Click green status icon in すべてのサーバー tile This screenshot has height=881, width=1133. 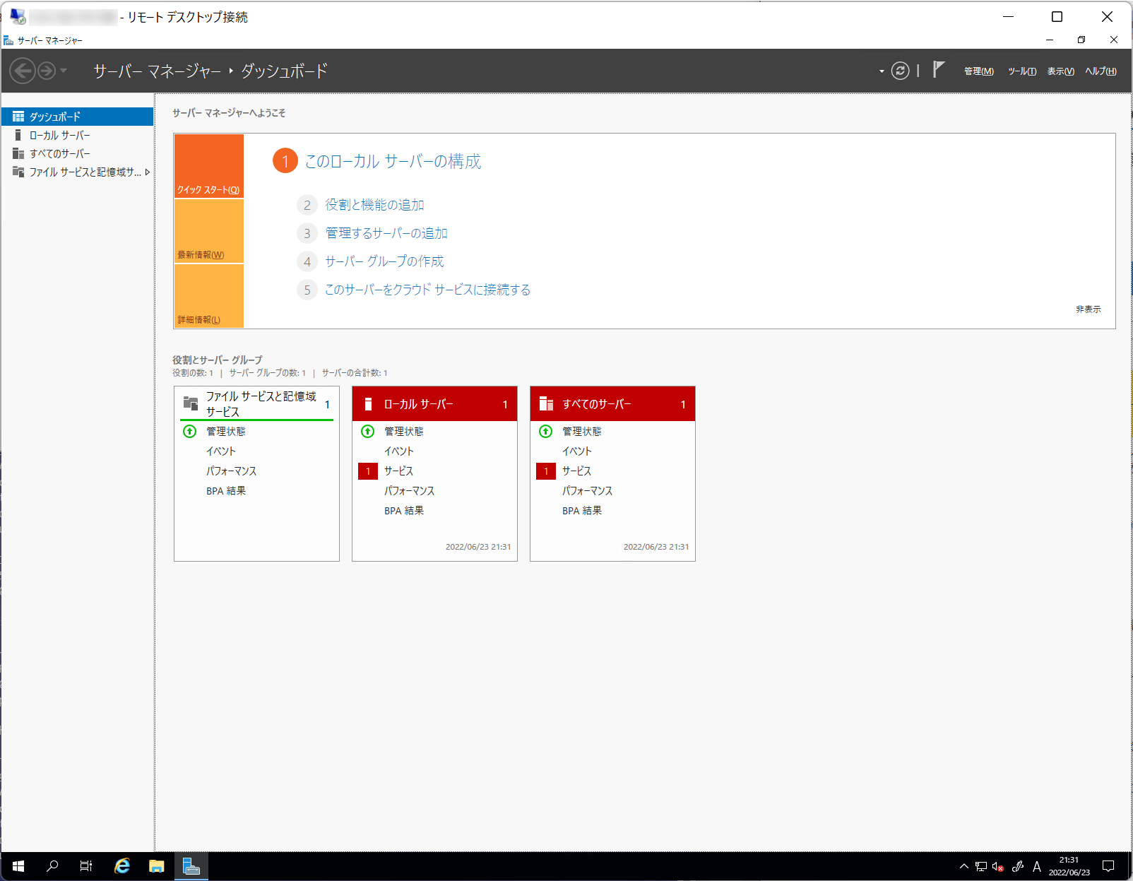coord(545,432)
